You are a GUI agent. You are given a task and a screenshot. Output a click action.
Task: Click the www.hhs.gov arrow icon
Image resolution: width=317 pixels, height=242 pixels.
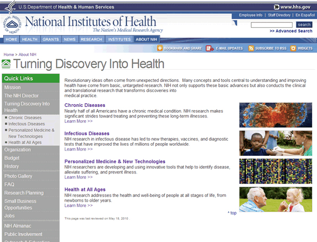pos(276,7)
